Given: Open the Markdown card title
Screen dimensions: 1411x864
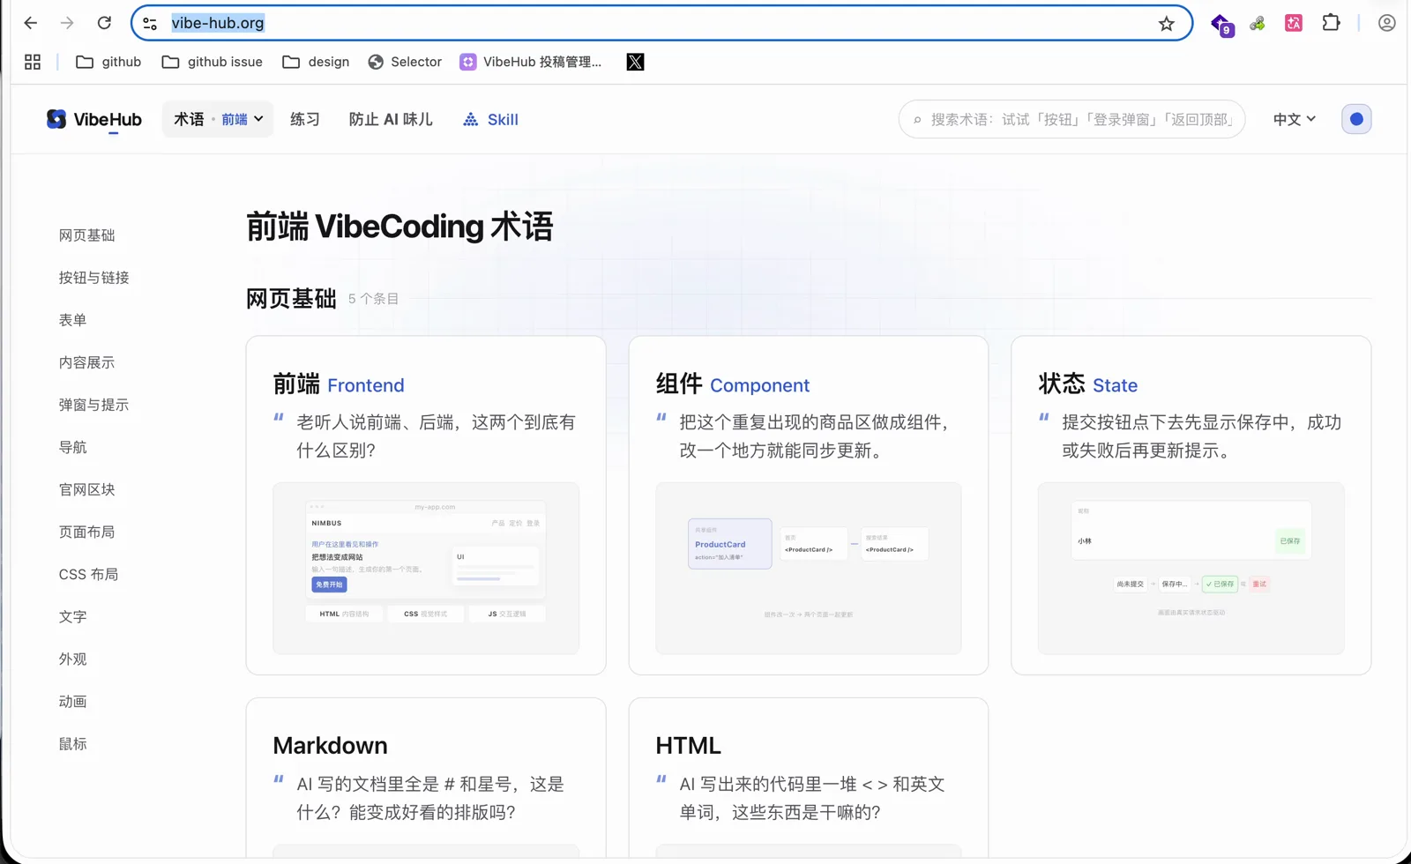Looking at the screenshot, I should (330, 745).
